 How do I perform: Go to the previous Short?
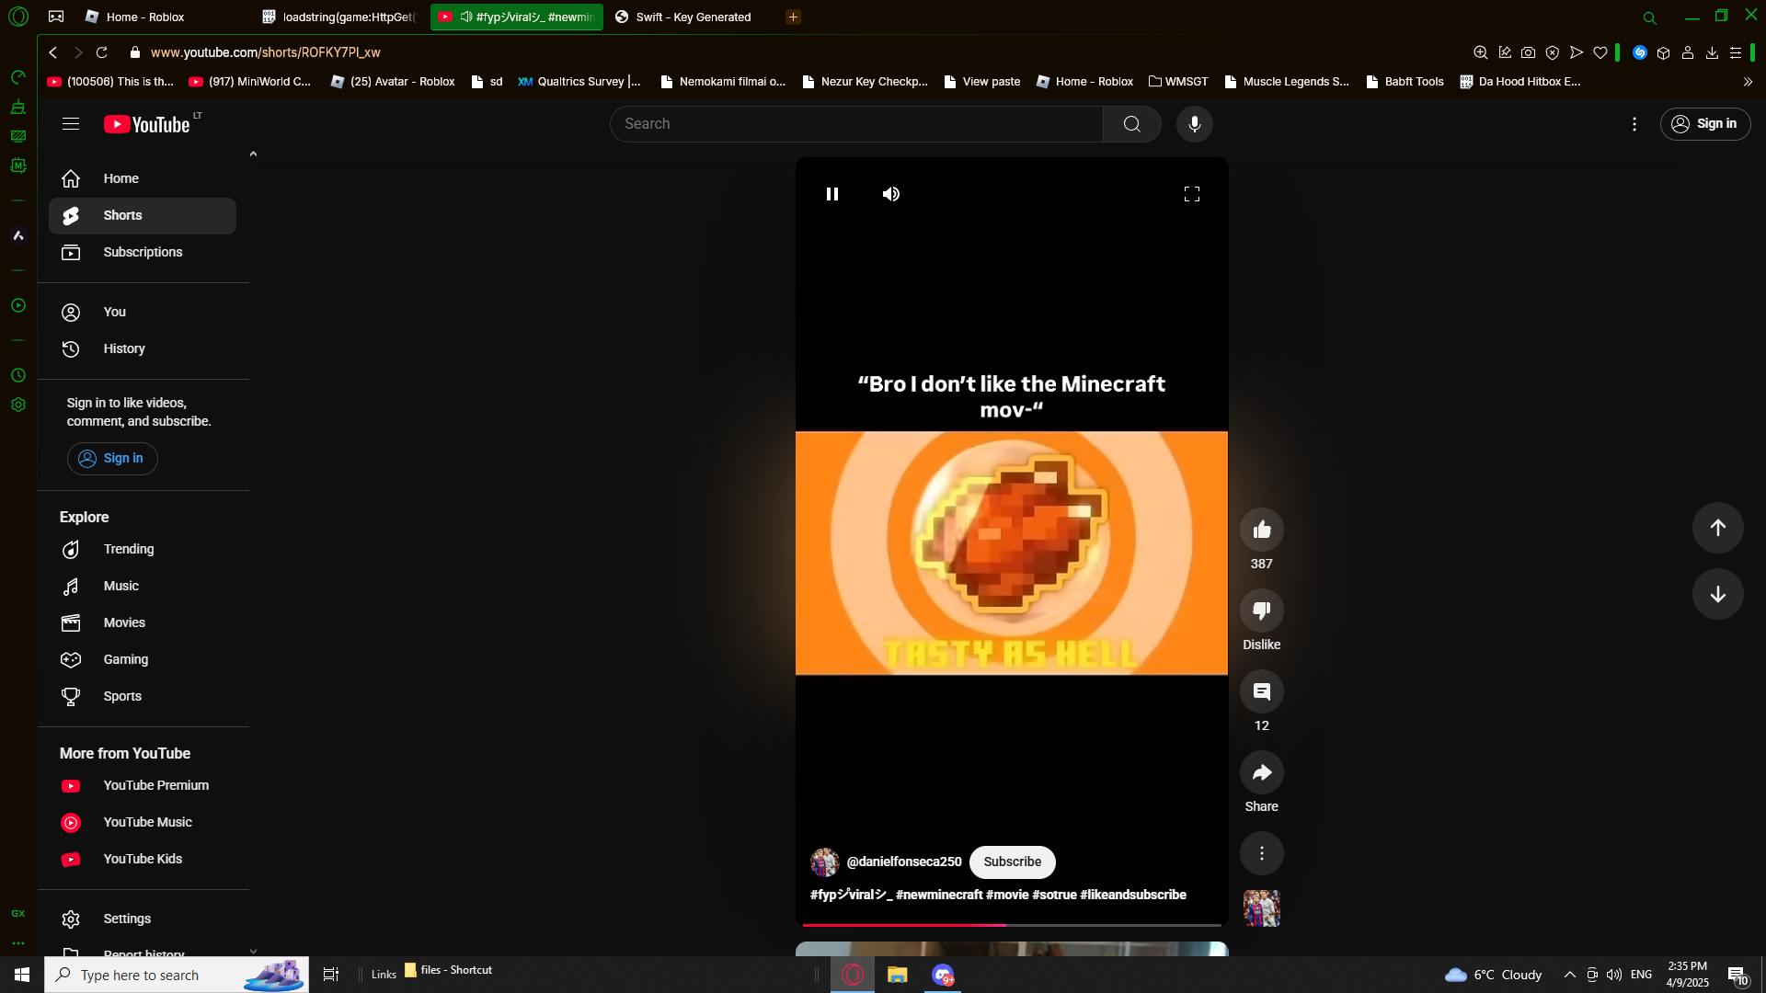pos(1718,528)
